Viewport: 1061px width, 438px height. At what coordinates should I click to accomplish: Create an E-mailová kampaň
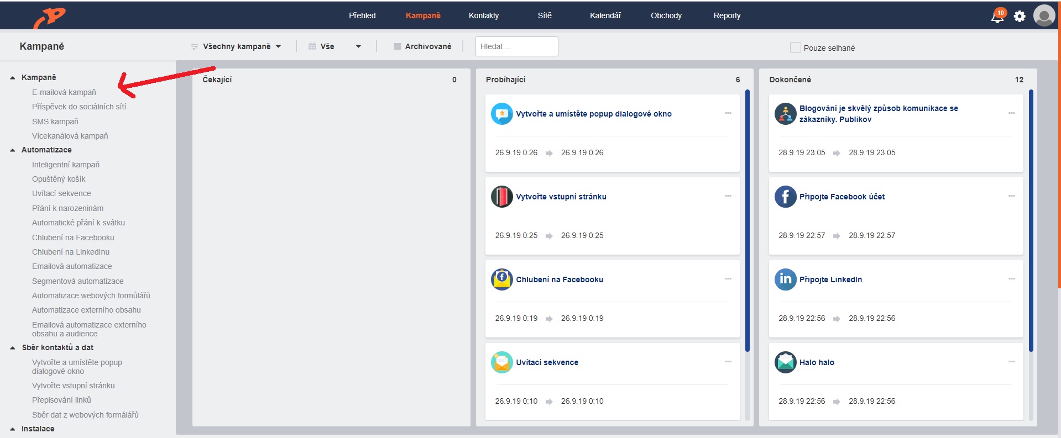64,92
